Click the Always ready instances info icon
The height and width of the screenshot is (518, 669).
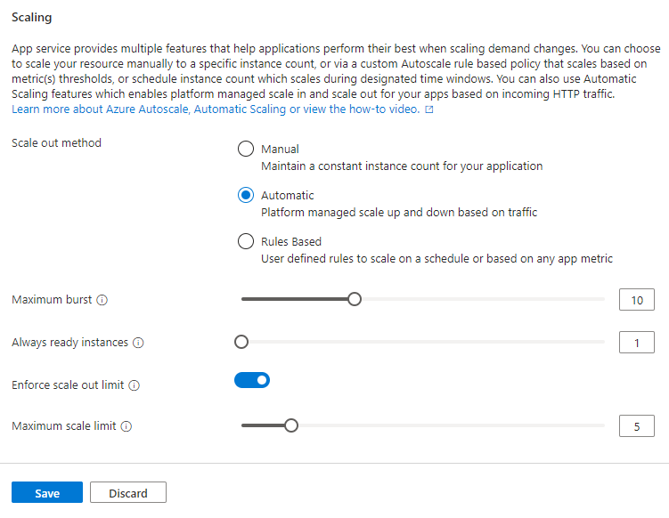pyautogui.click(x=138, y=343)
